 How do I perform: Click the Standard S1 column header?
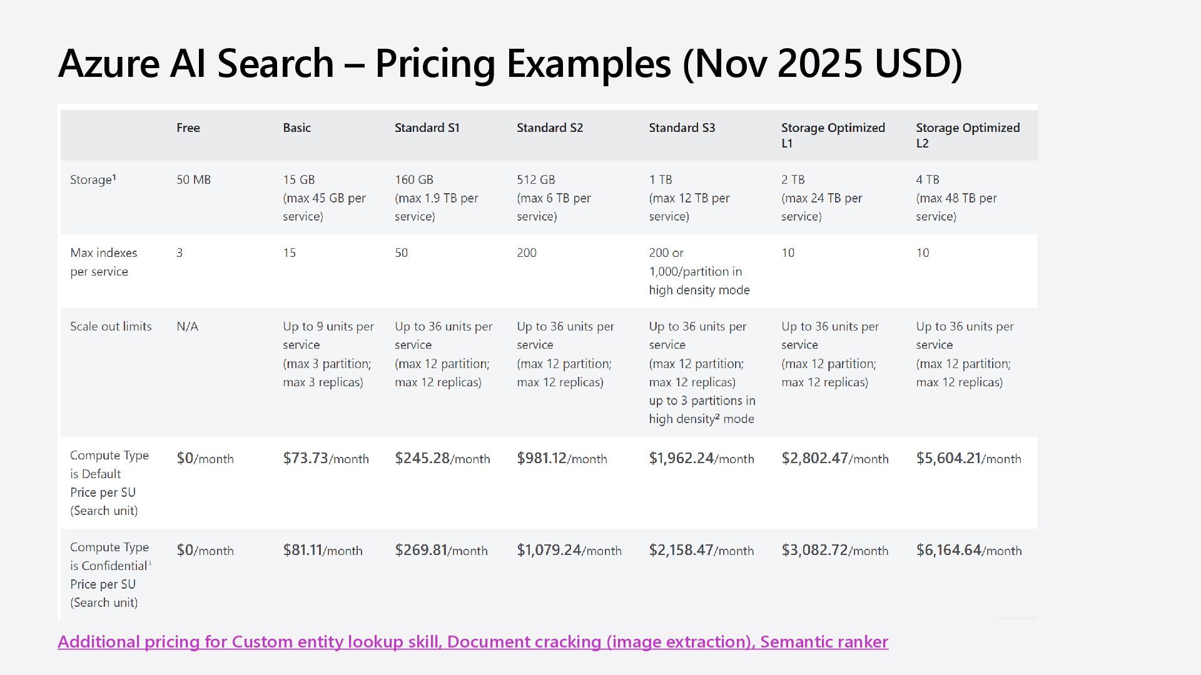coord(427,128)
